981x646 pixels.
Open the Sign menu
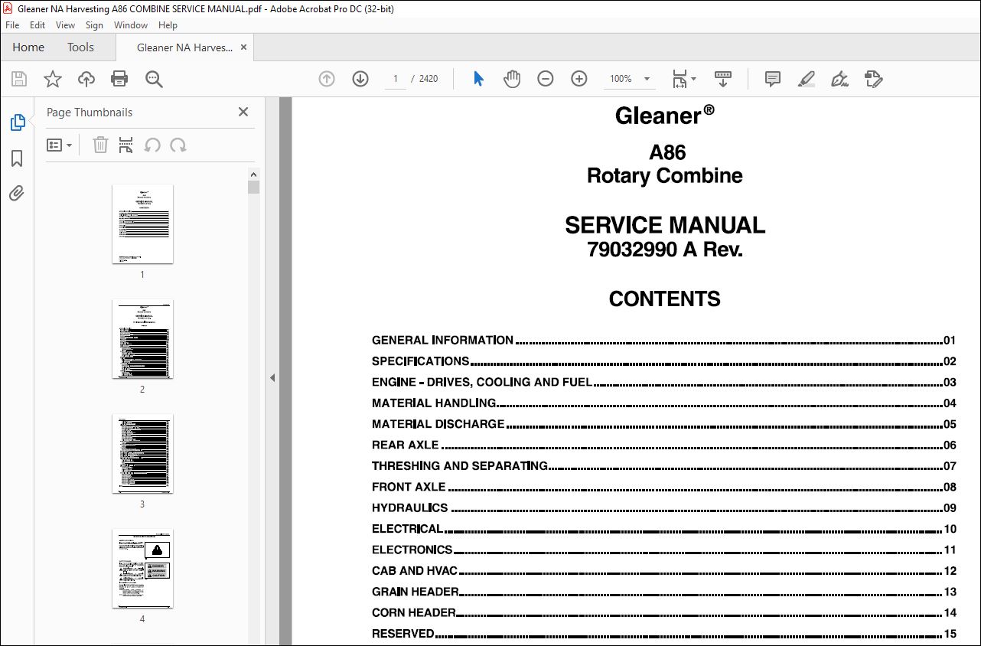(94, 25)
